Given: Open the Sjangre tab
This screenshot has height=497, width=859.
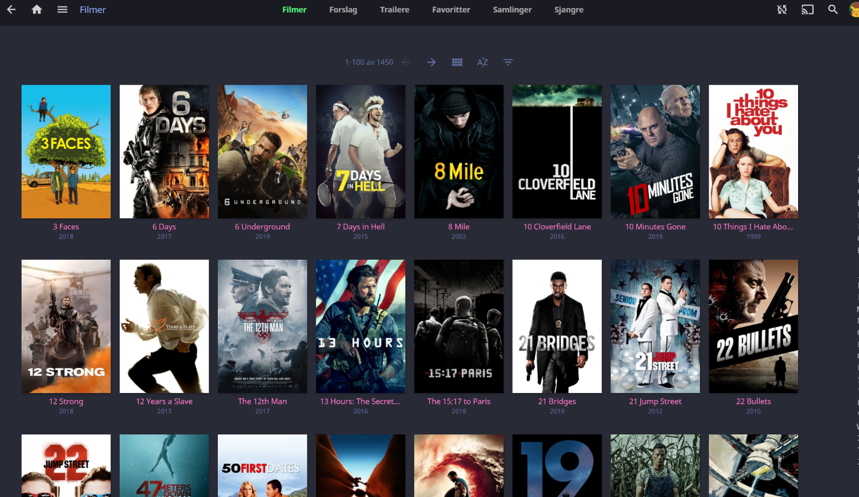Looking at the screenshot, I should (569, 10).
